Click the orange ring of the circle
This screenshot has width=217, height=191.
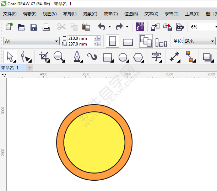tap(60, 142)
